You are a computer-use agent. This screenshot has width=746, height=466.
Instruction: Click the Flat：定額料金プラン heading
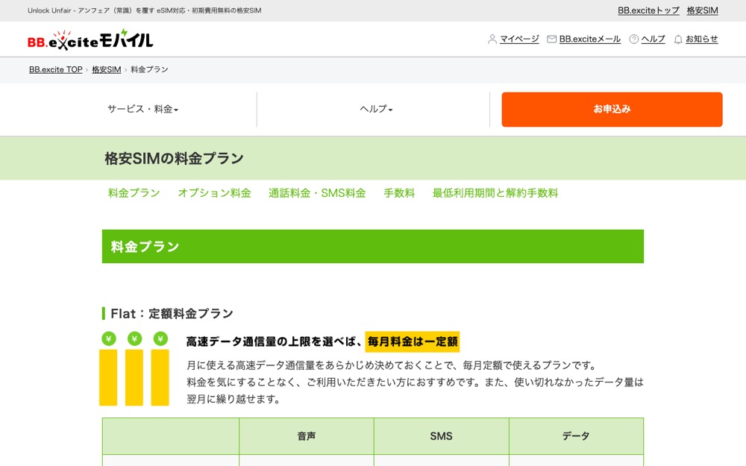tap(172, 313)
